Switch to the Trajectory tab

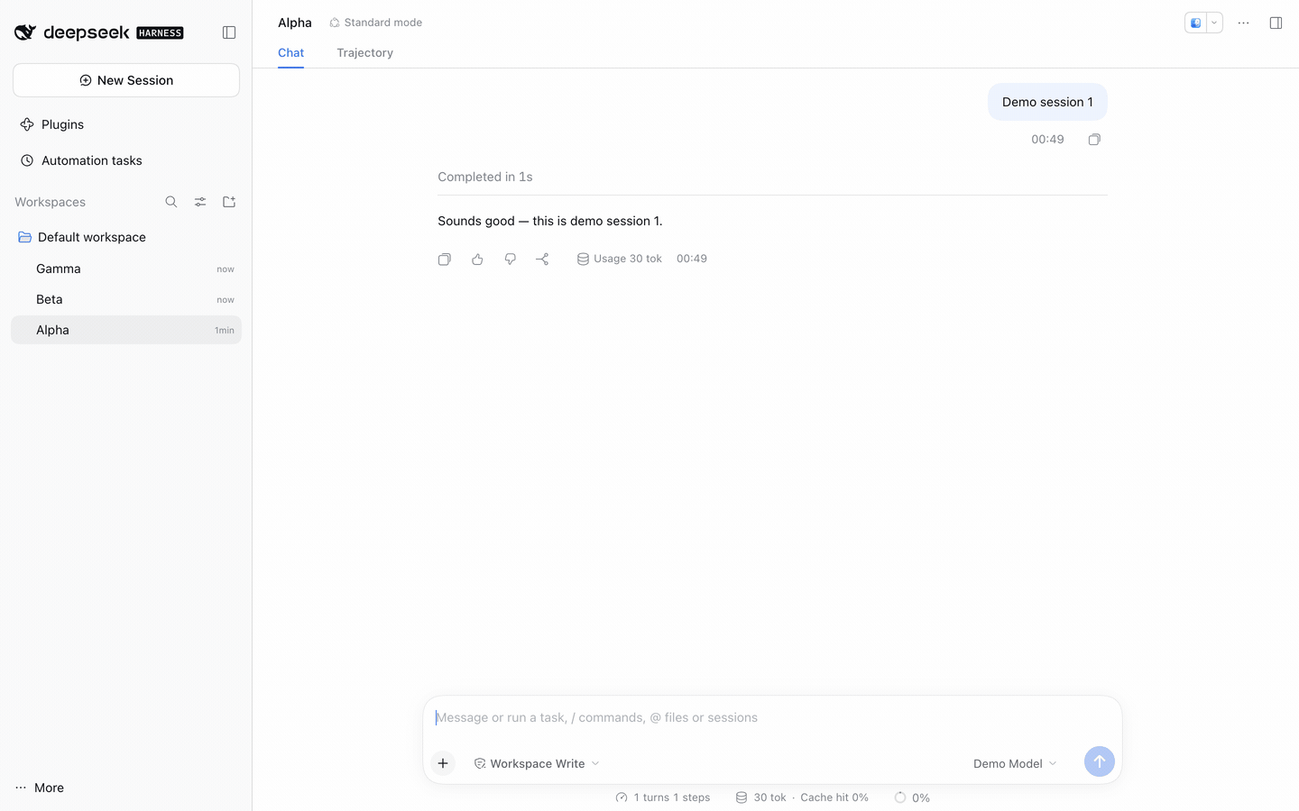(x=364, y=53)
